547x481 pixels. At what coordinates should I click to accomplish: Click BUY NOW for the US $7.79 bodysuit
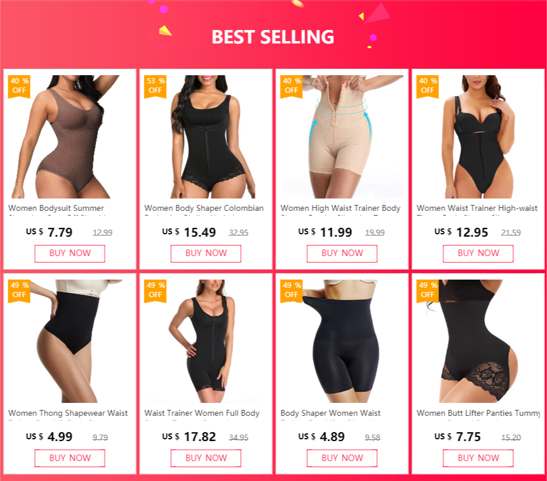coord(70,253)
